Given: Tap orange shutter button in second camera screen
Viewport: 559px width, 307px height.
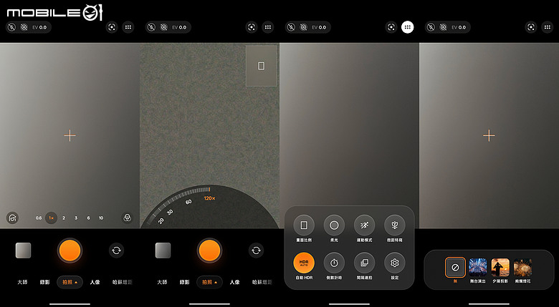Looking at the screenshot, I should (x=209, y=250).
